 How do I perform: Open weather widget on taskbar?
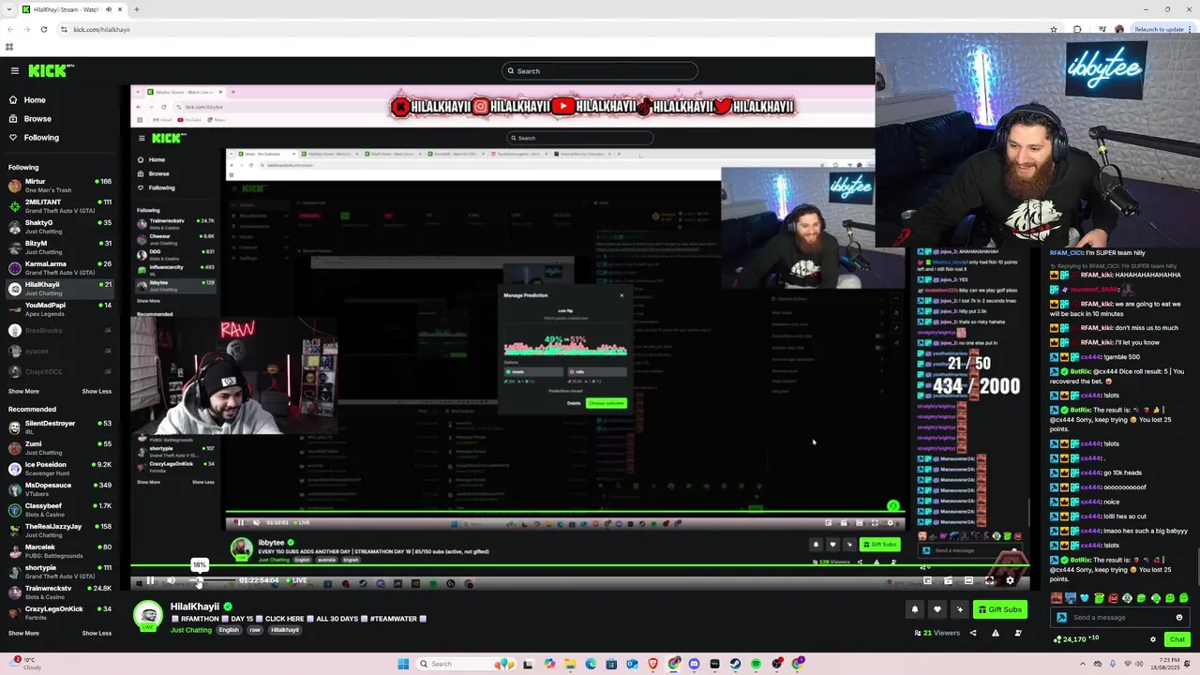[x=25, y=664]
